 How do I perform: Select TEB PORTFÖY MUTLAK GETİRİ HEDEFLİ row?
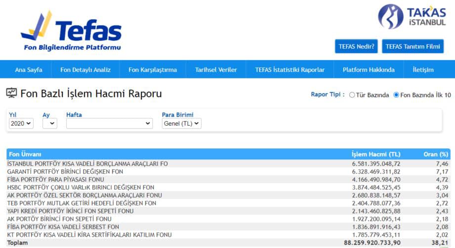click(x=228, y=203)
